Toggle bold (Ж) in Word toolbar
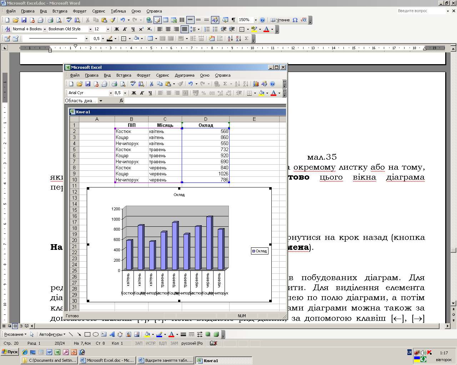 pos(117,29)
